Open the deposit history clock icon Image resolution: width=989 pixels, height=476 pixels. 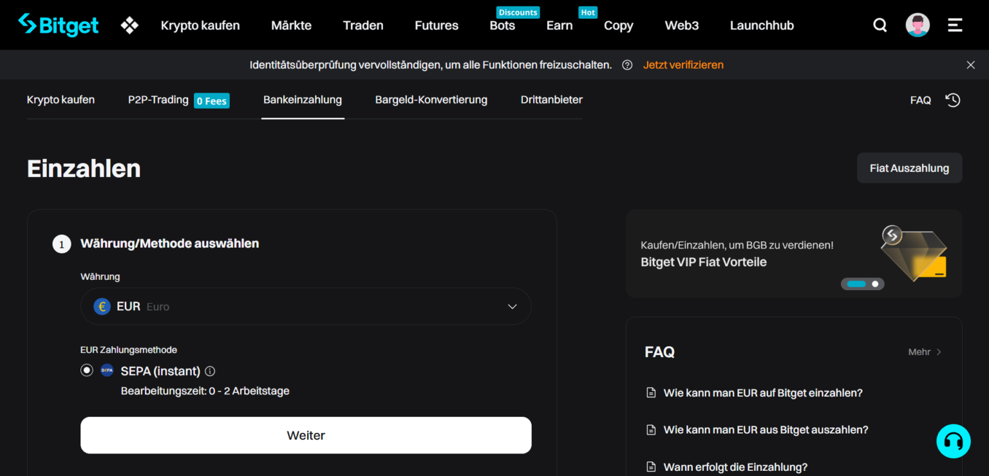[x=952, y=100]
